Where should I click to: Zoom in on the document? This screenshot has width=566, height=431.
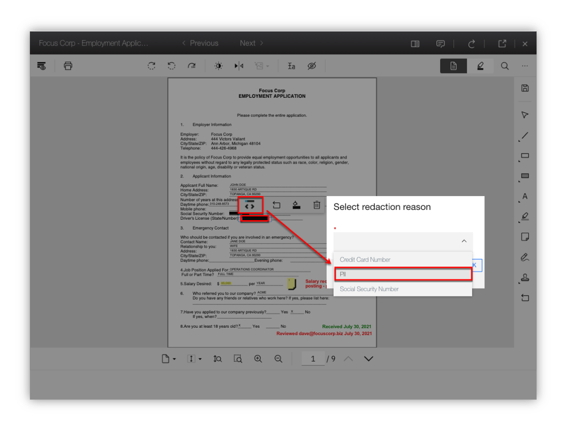tap(258, 359)
